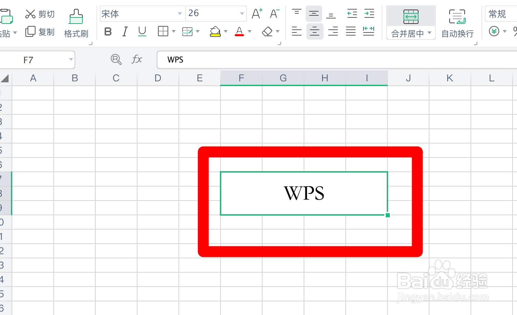Click the select-all corner triangle
Screen dimensions: 517x315
coord(5,79)
